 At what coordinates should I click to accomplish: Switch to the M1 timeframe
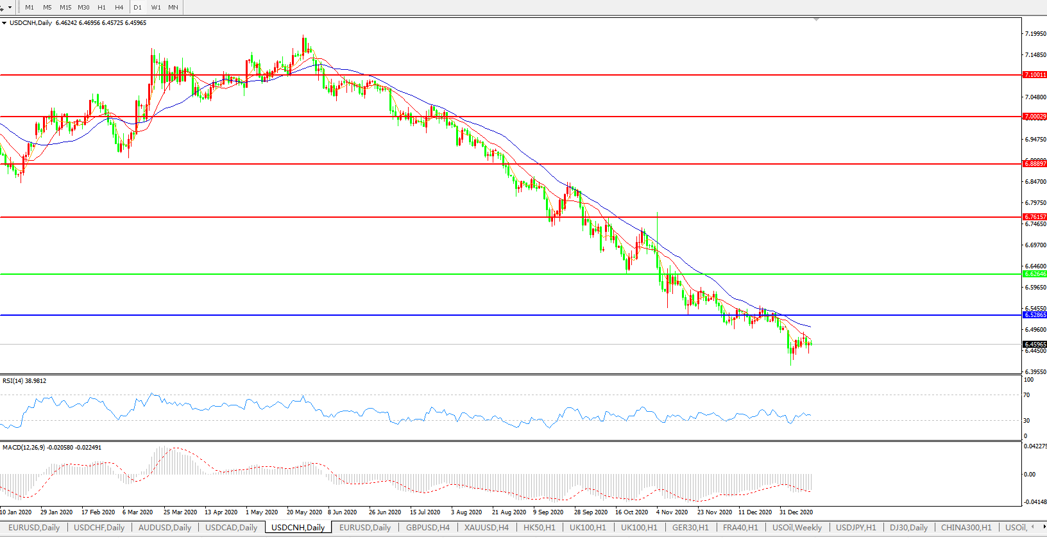click(x=30, y=8)
